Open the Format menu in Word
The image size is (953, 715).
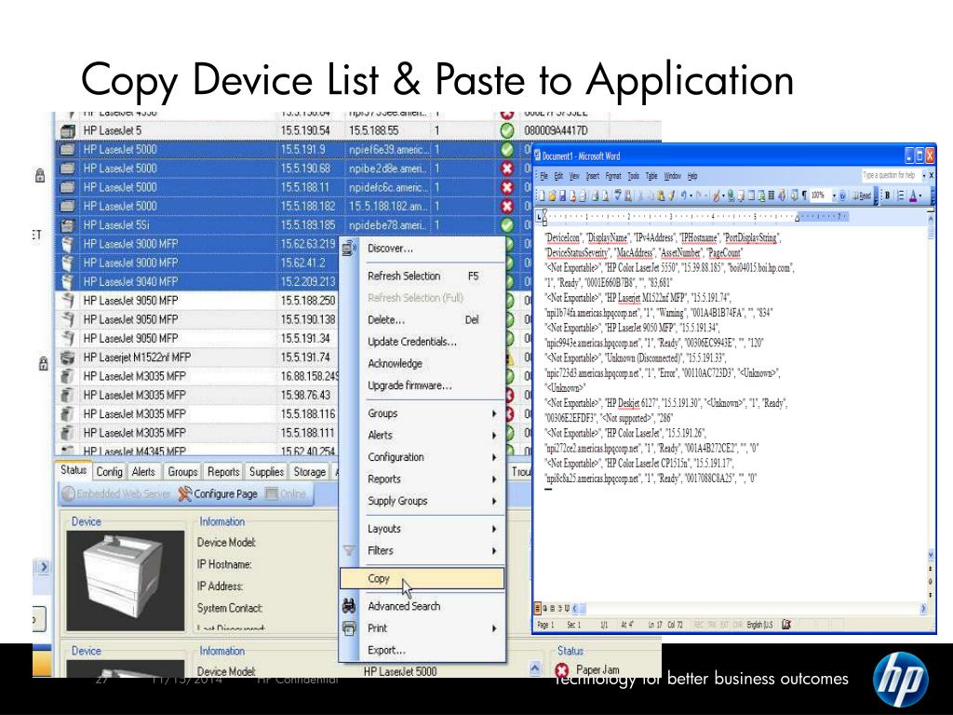tap(613, 176)
